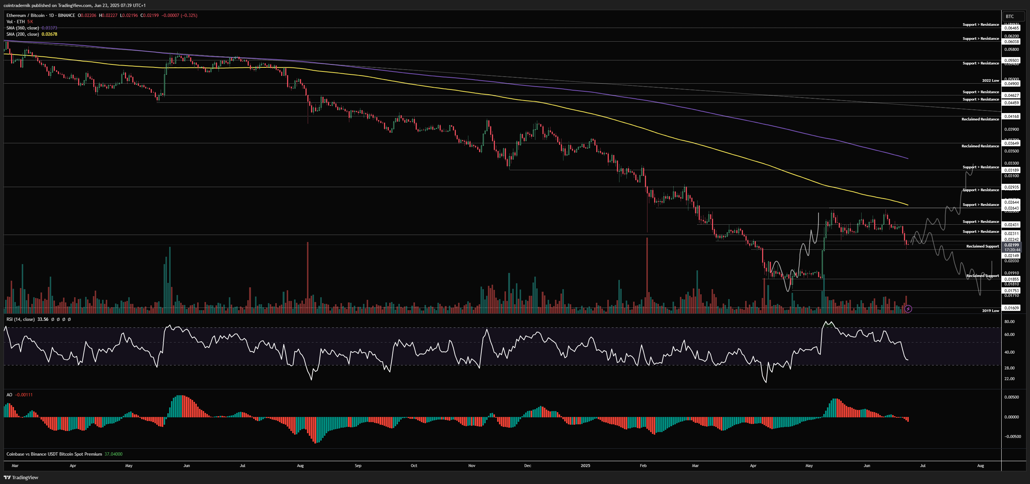Screen dimensions: 1030x484
Task: Click the Vol · ETH indicator legend
Action: pos(15,22)
